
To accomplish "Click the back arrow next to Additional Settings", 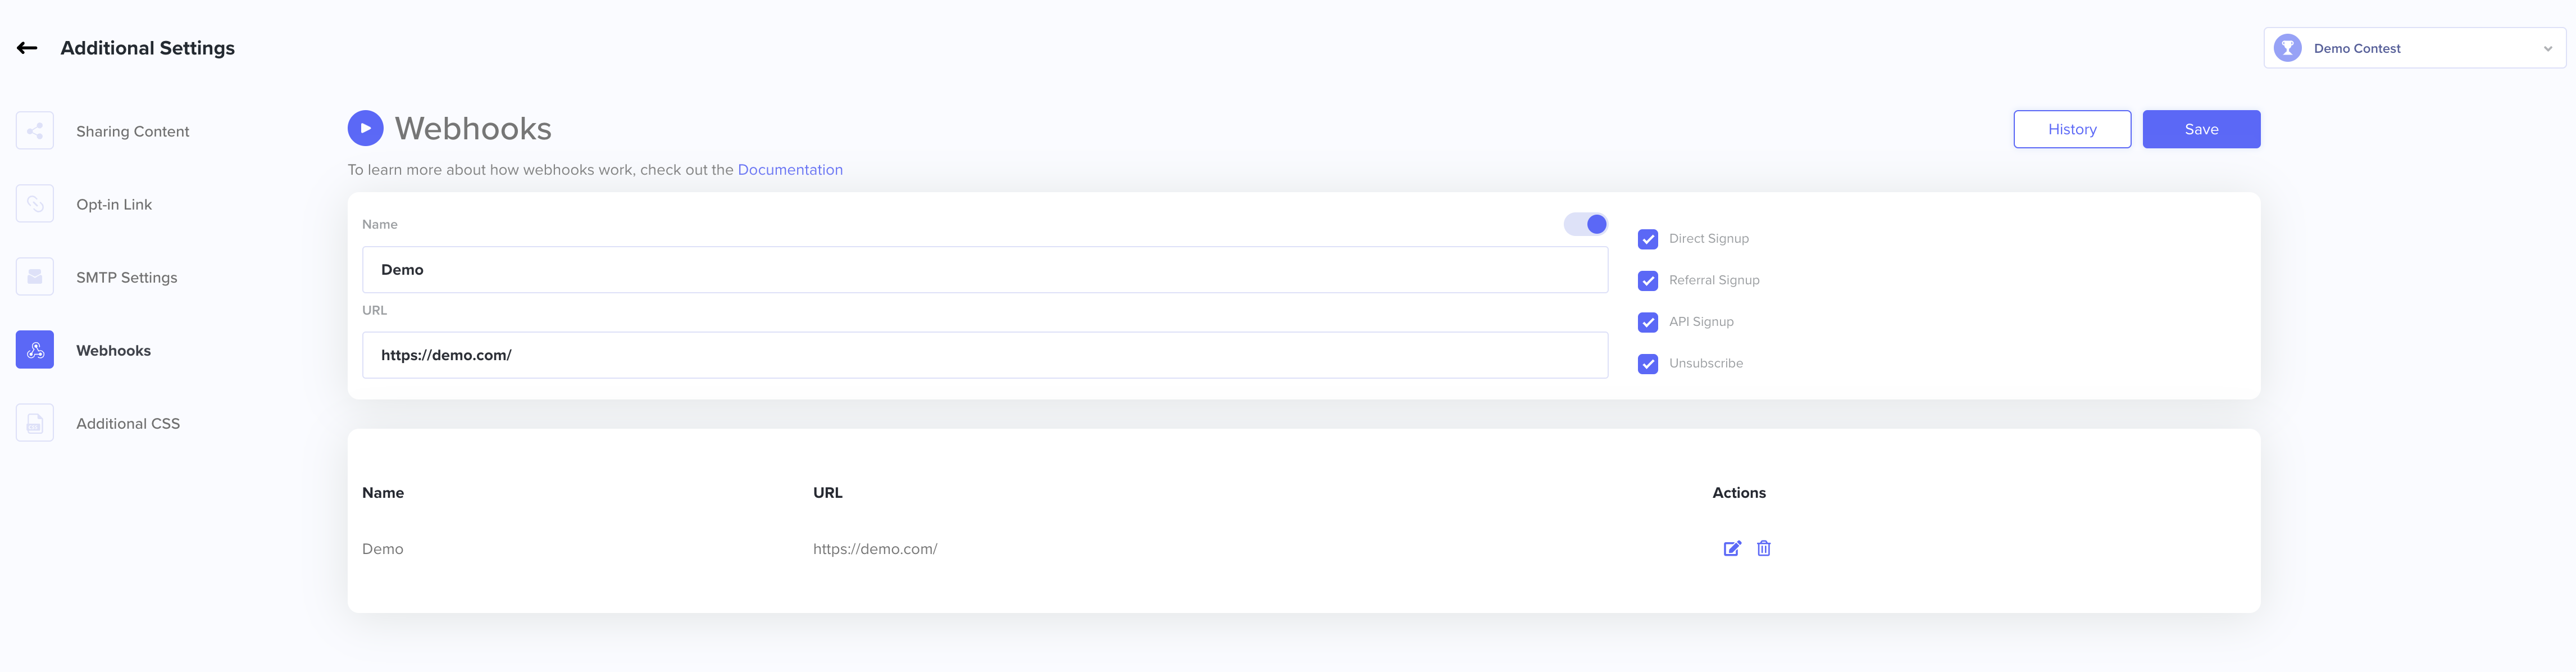I will click(27, 48).
